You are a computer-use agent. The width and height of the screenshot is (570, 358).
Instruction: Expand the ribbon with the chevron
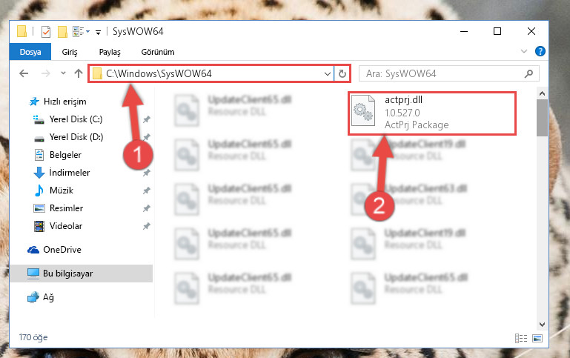524,51
